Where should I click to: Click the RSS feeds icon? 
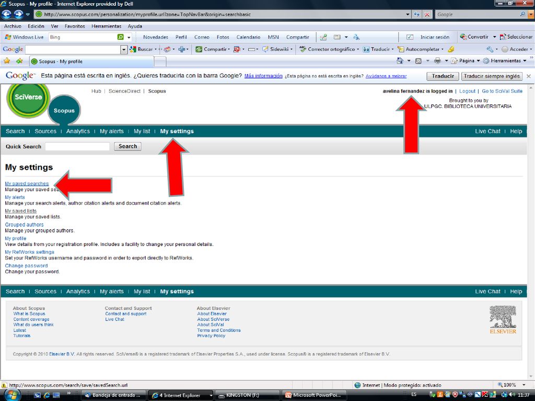tap(418, 61)
